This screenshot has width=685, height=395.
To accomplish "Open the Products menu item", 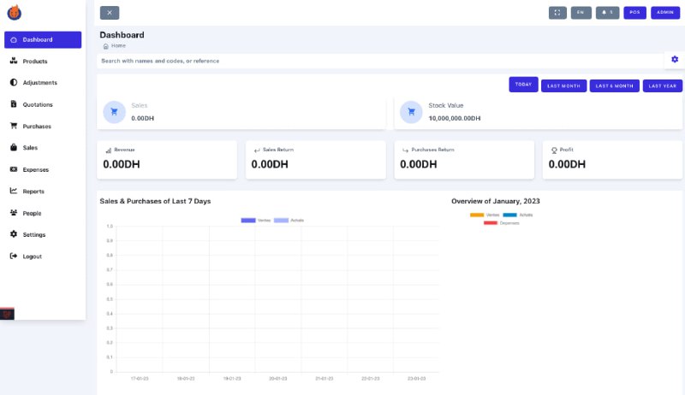I will tap(43, 62).
